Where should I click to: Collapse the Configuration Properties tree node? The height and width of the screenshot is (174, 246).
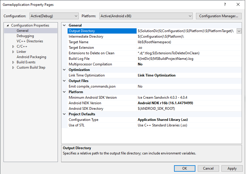8,25
